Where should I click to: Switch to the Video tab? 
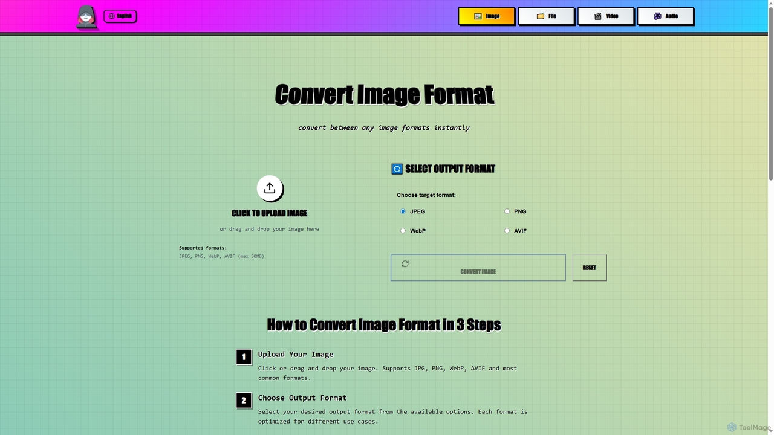click(x=606, y=16)
